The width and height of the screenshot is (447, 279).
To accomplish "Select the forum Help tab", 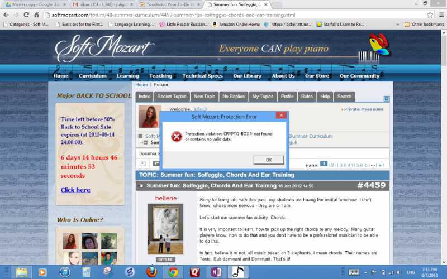I will point(325,97).
